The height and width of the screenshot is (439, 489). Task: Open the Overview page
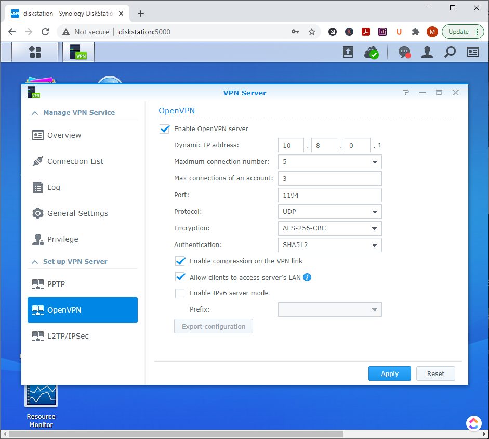click(x=83, y=135)
